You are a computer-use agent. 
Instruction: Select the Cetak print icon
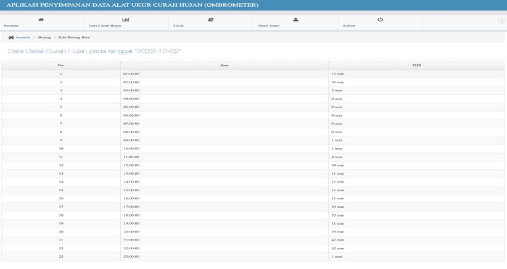[211, 20]
